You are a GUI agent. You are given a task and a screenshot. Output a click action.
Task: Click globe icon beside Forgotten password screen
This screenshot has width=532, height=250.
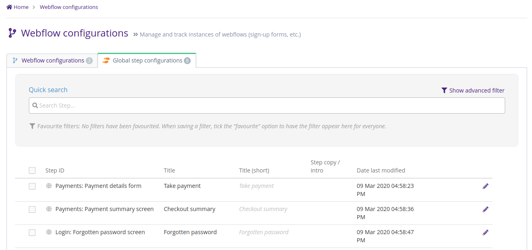[x=49, y=232]
